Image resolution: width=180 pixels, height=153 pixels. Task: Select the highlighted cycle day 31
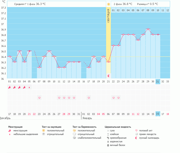(158, 82)
